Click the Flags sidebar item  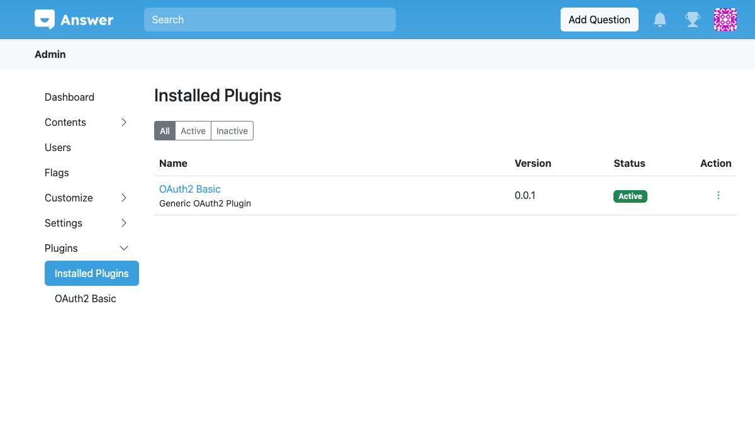[57, 173]
